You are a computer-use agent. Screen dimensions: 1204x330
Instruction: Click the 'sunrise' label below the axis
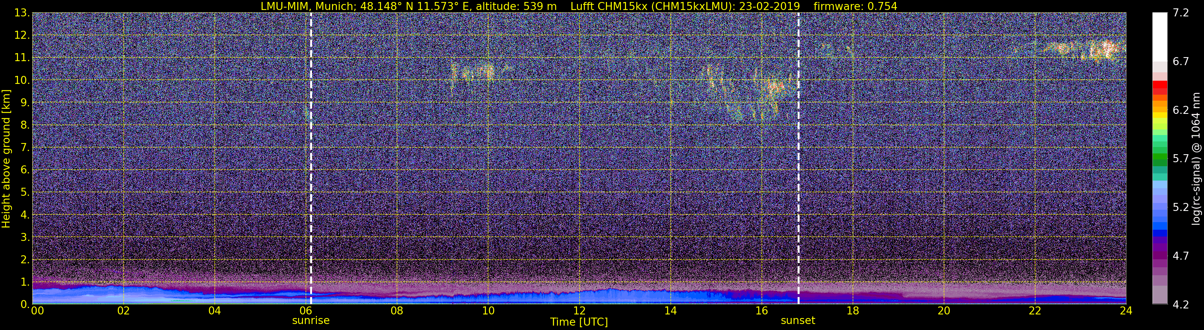click(311, 320)
